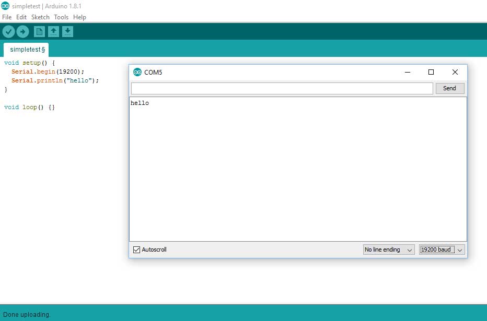Click the Autoscroll label text

coord(154,249)
